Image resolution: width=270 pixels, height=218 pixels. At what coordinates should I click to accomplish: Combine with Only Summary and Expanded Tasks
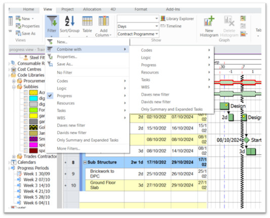(172, 110)
